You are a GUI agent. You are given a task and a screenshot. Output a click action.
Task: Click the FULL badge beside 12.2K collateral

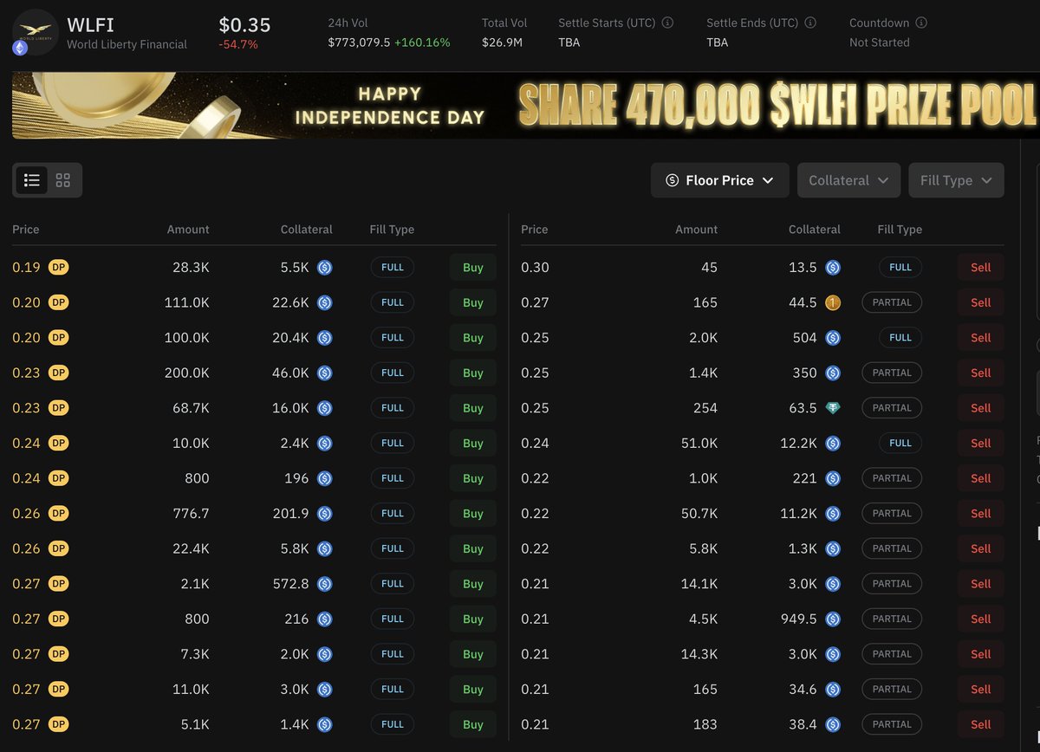900,444
